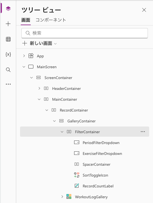Collapse the MainScreen node
The height and width of the screenshot is (203, 153).
(24, 67)
